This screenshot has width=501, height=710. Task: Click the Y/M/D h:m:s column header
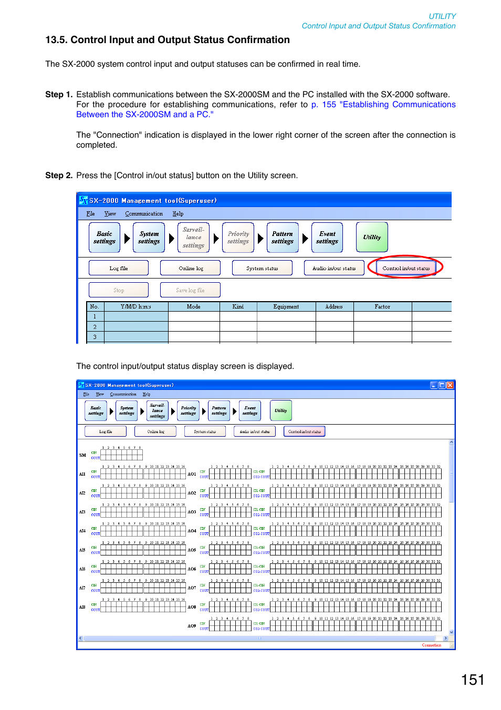pos(136,306)
